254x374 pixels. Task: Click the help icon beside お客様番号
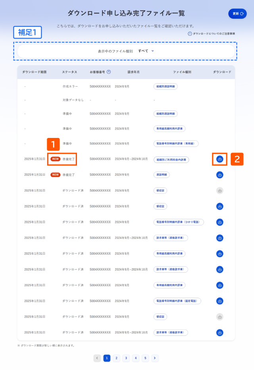(109, 72)
